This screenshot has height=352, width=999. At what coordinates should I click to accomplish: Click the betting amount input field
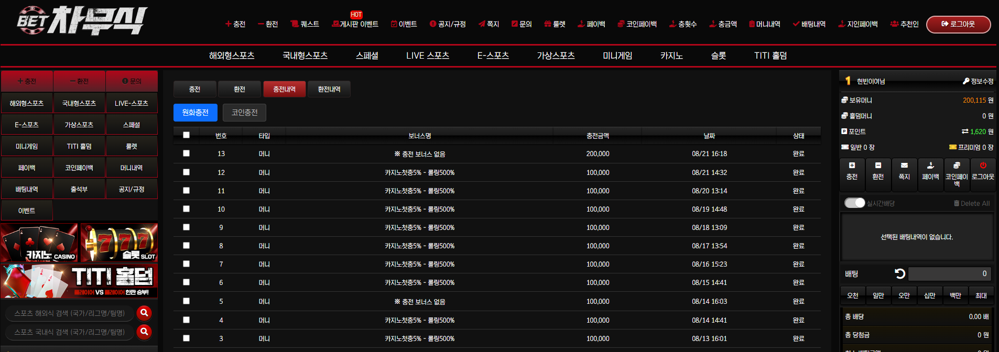click(x=950, y=273)
